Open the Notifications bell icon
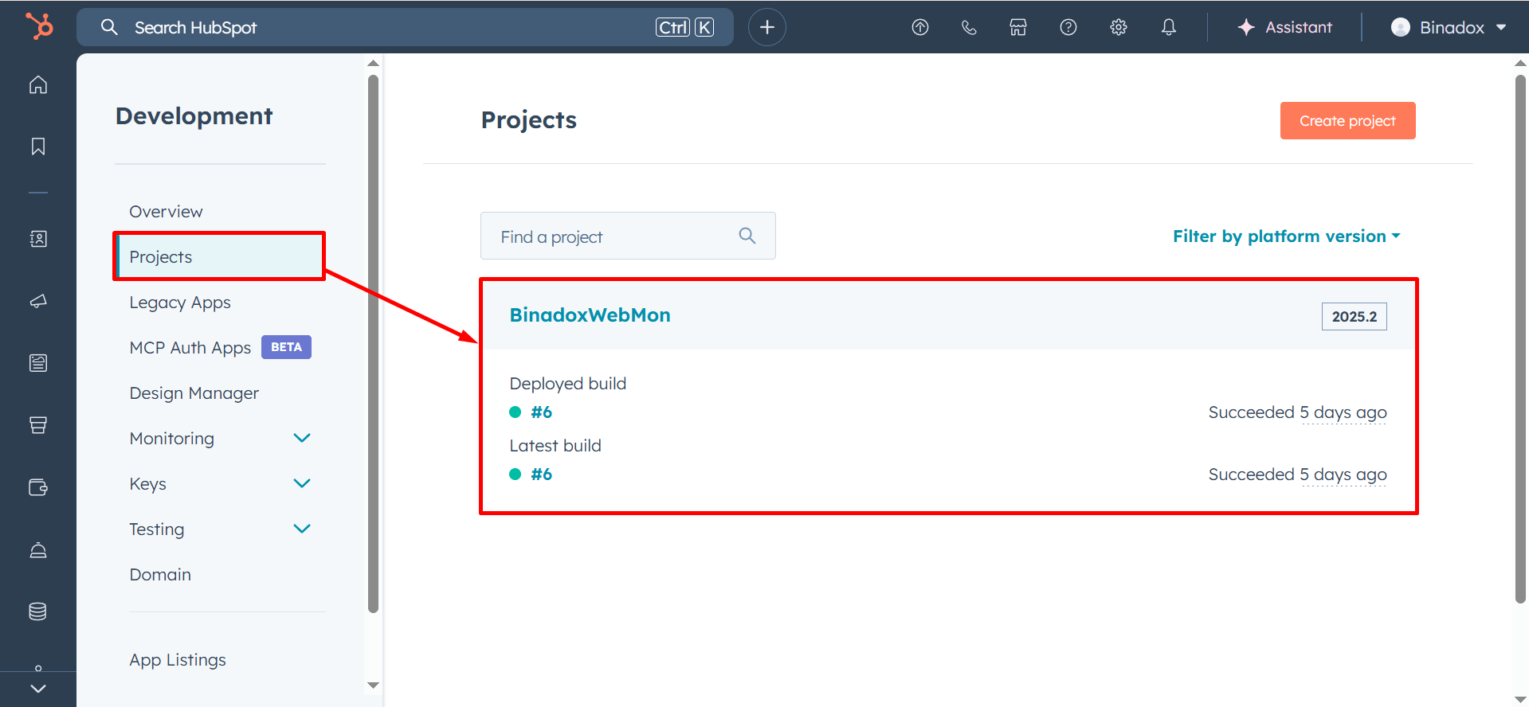 [1169, 27]
